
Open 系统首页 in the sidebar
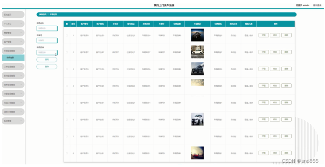click(x=13, y=15)
